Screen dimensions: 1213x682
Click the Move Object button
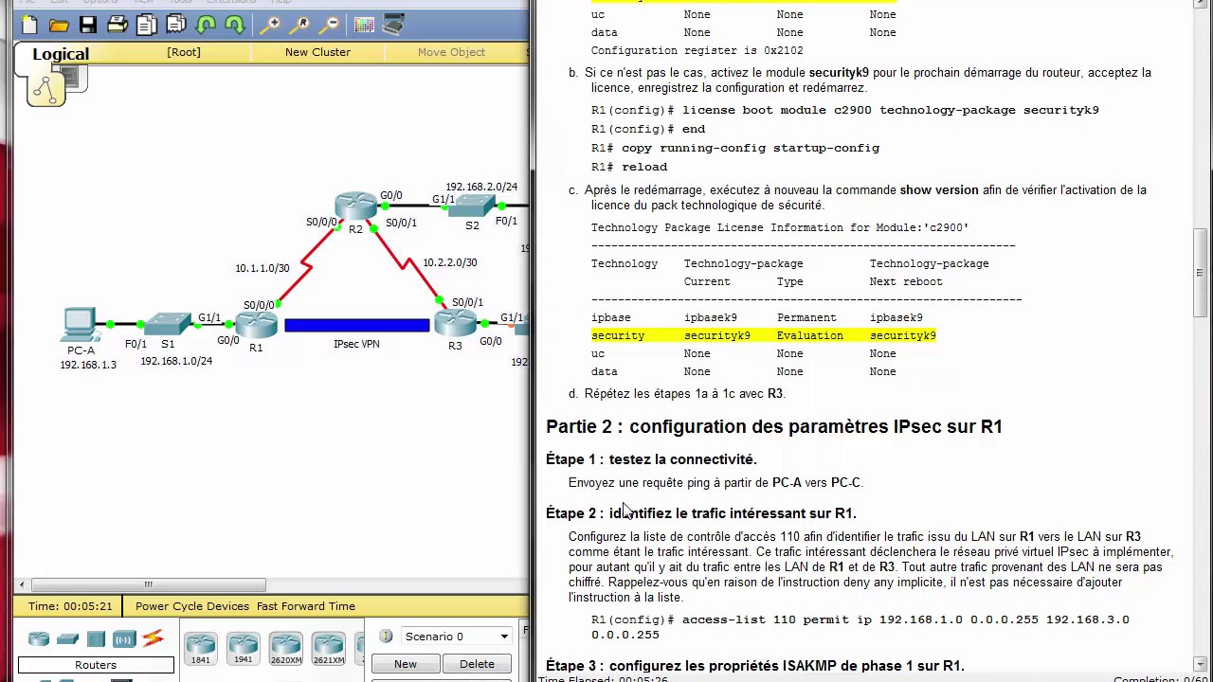451,52
